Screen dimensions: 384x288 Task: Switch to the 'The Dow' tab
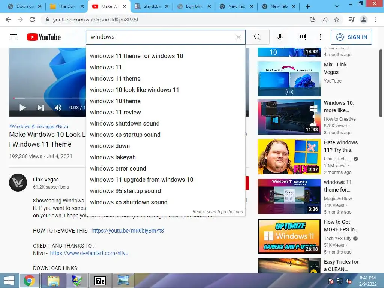pyautogui.click(x=67, y=6)
